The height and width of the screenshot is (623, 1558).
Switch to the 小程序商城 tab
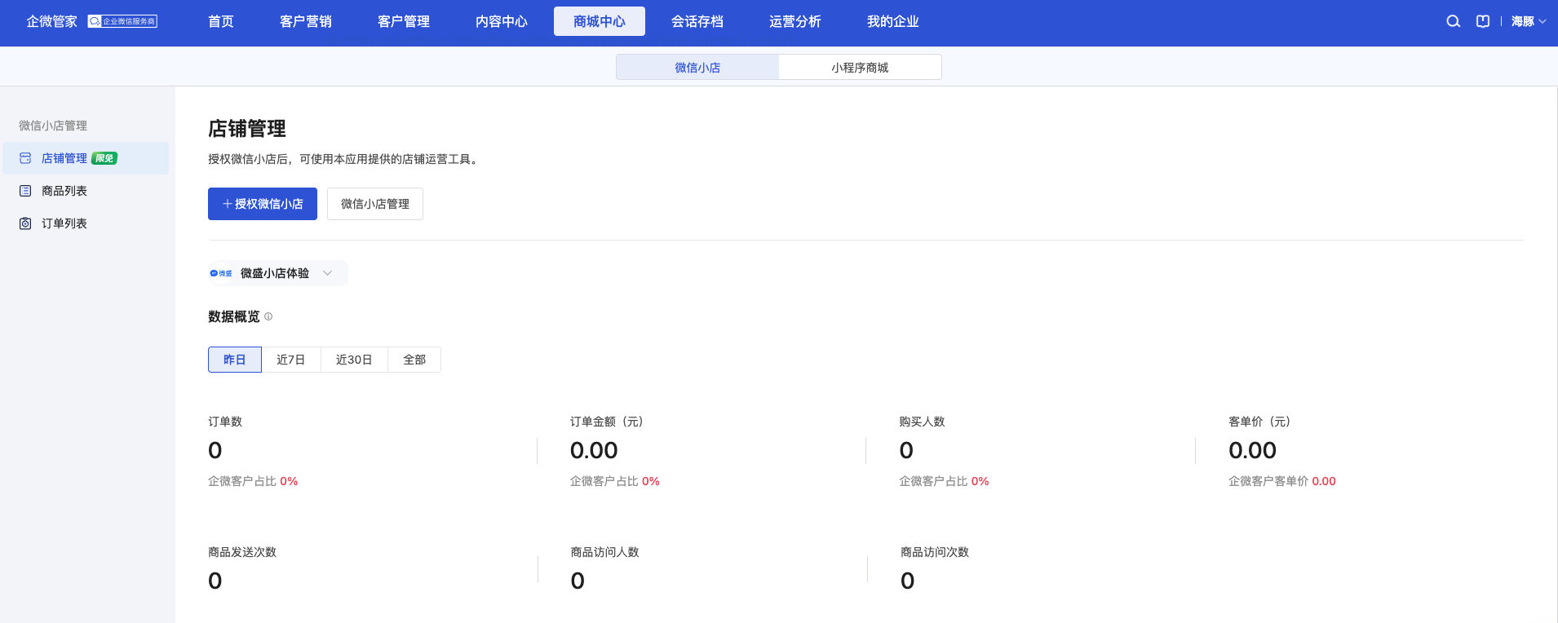[x=860, y=67]
